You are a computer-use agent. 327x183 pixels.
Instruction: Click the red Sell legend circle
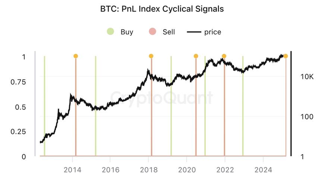(x=153, y=32)
